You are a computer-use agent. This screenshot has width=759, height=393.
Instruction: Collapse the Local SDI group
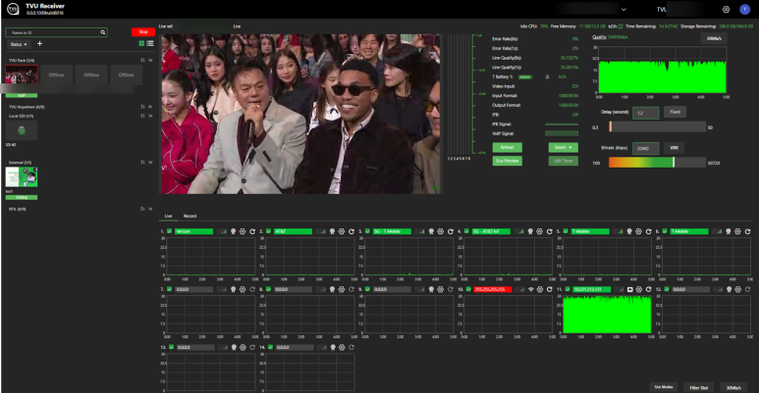pyautogui.click(x=150, y=116)
